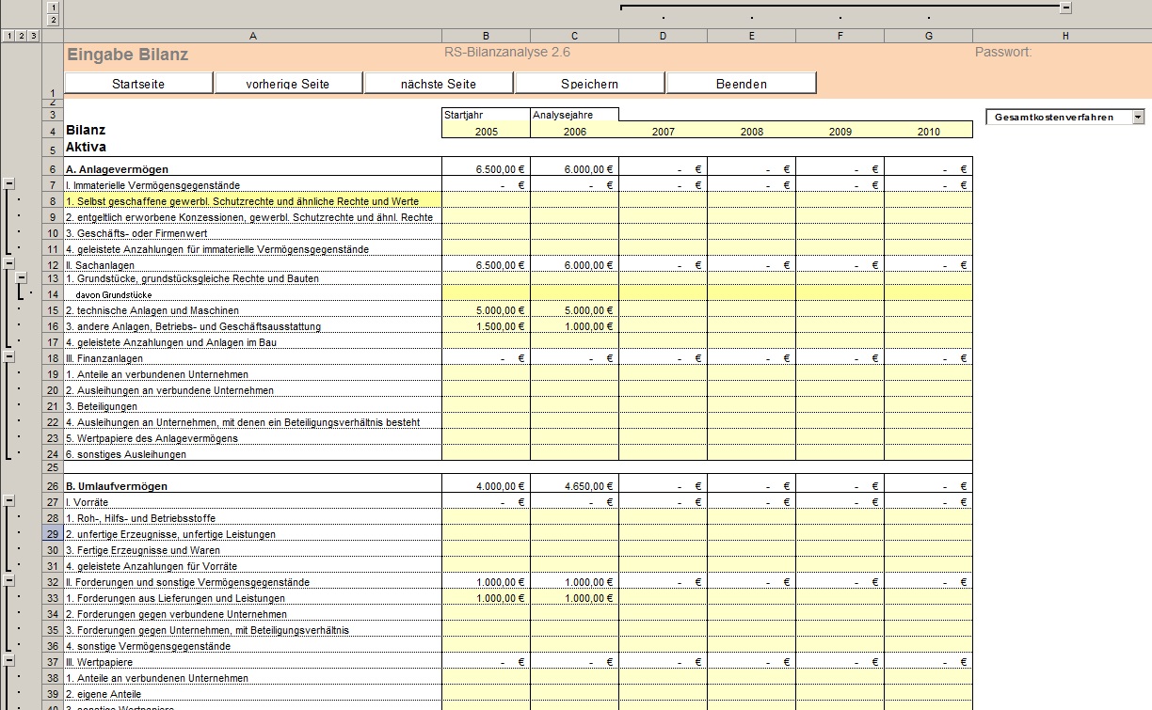Collapse the Forderungen und sonstige Vermögensgegenstände group
The width and height of the screenshot is (1152, 710).
point(9,582)
